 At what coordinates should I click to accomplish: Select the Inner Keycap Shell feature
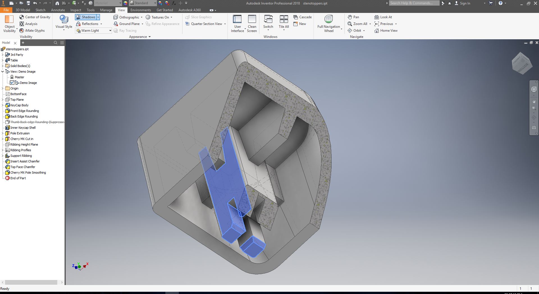(20, 128)
